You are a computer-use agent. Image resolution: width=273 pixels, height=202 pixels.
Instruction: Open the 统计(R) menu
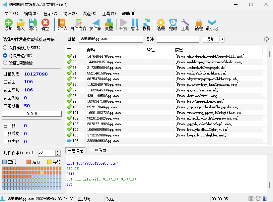point(70,14)
